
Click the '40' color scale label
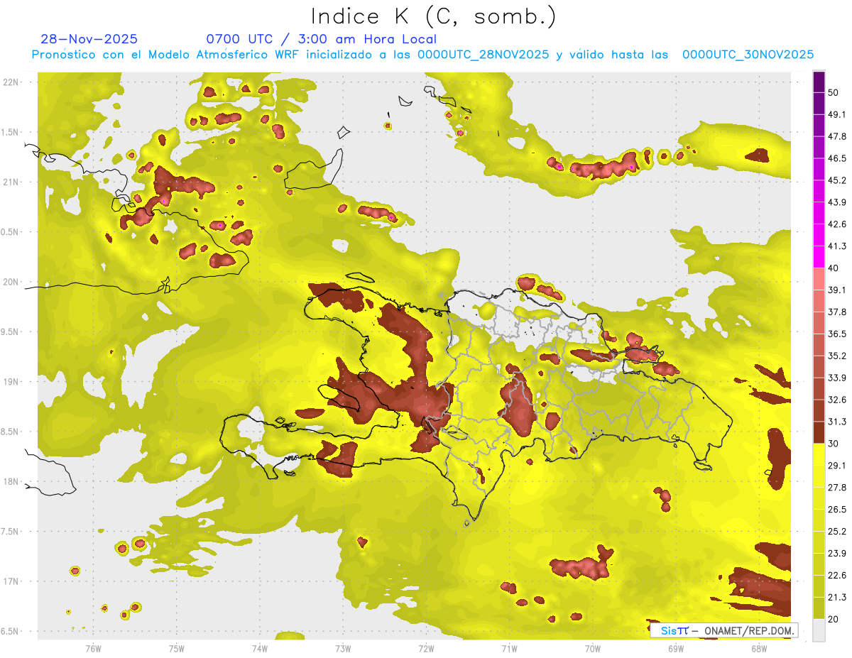(x=834, y=268)
